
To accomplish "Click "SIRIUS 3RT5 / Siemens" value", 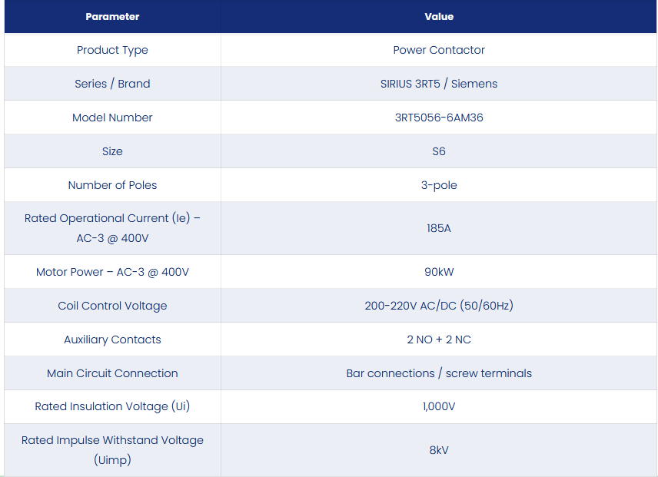I will (439, 84).
